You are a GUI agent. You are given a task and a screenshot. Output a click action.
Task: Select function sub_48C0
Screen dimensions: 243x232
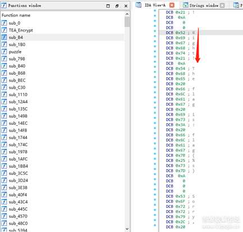(x=18, y=224)
